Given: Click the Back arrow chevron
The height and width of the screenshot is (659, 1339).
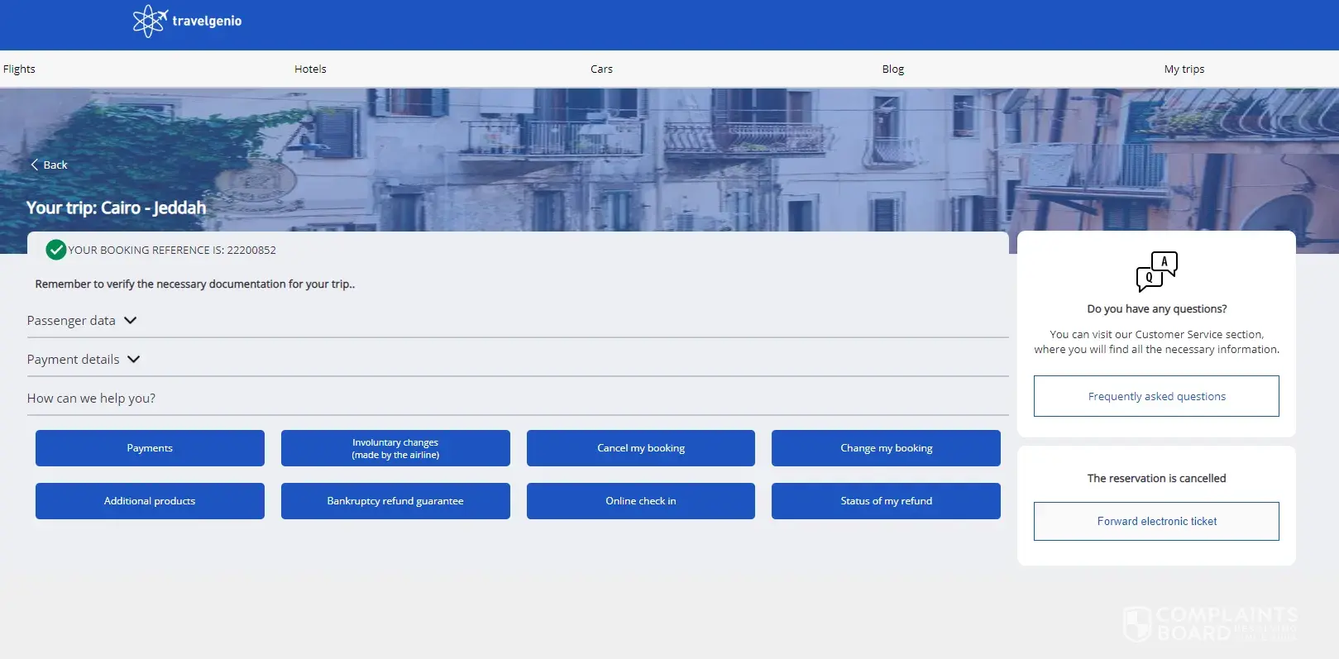Looking at the screenshot, I should pos(35,165).
